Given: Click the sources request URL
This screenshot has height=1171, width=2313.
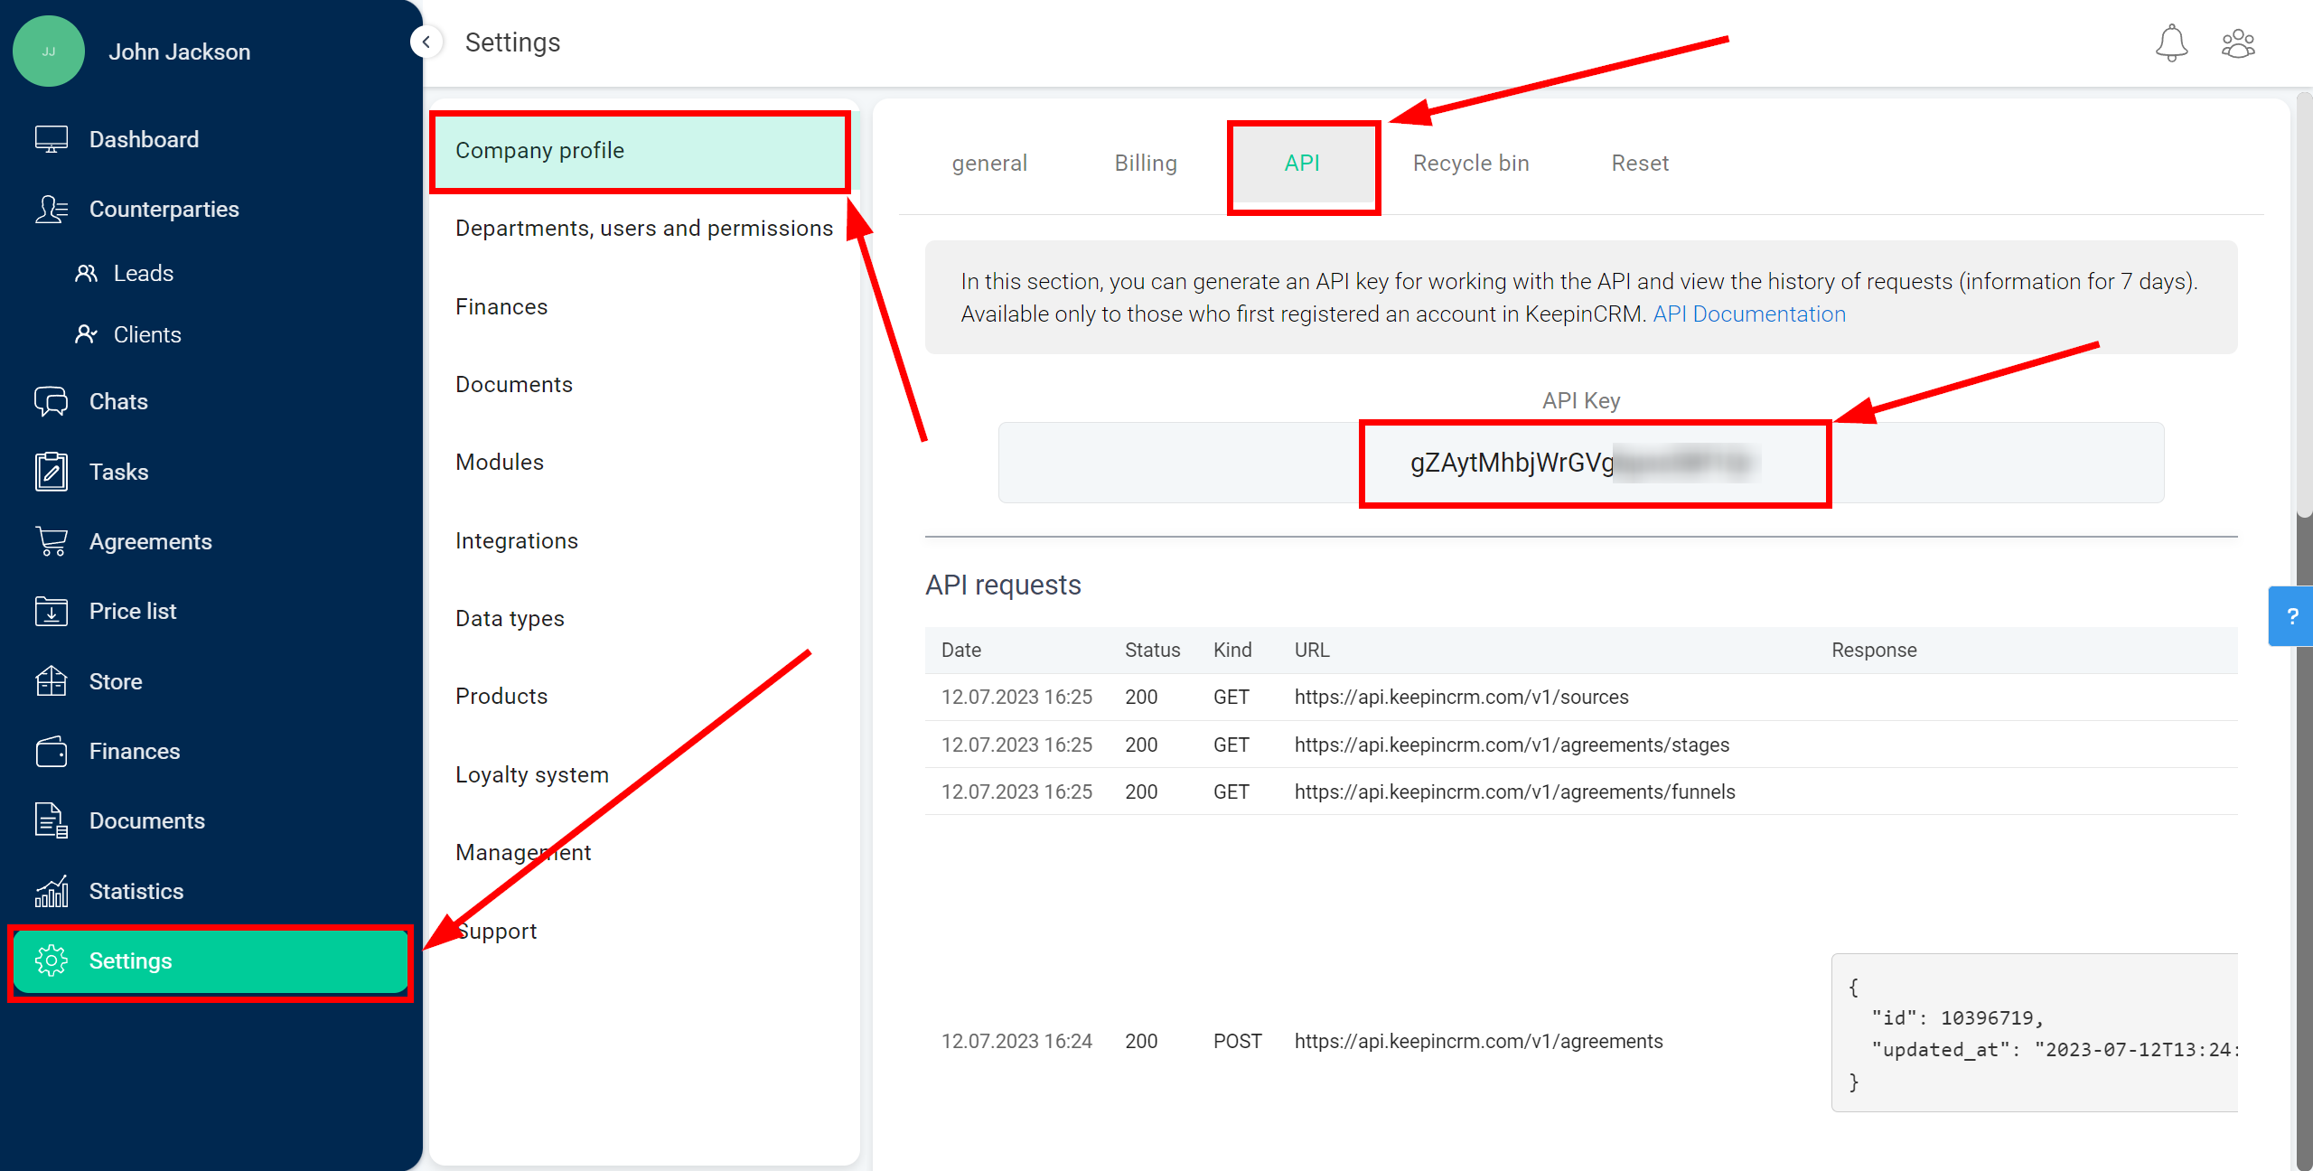Looking at the screenshot, I should point(1461,697).
